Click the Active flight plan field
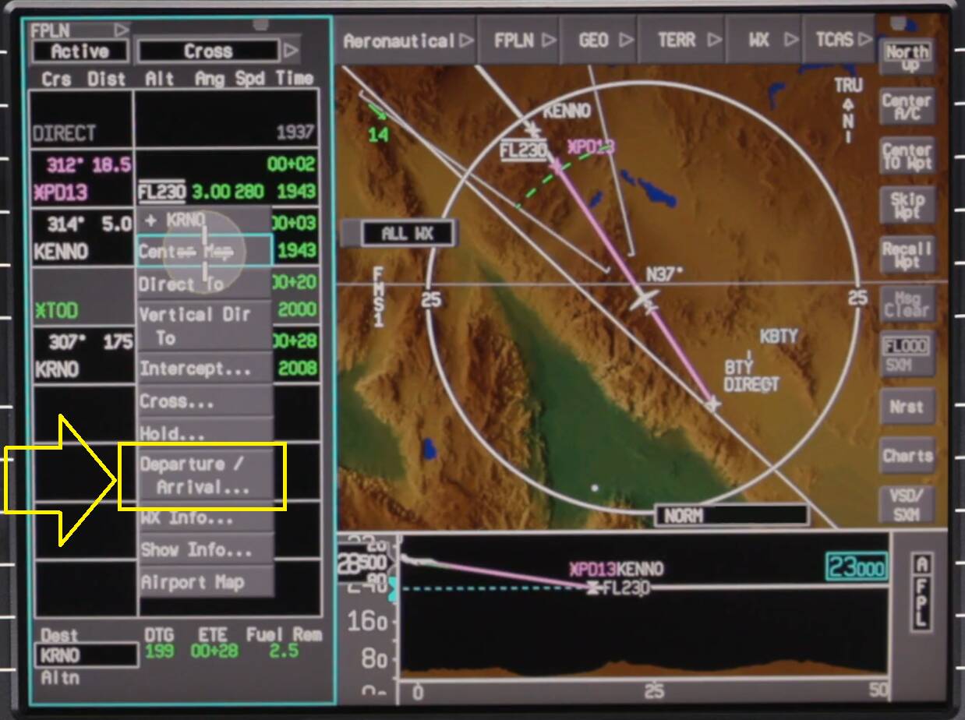This screenshot has height=720, width=965. [x=80, y=51]
